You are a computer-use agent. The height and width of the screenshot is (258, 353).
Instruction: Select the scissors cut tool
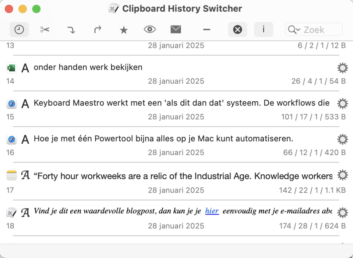point(45,30)
